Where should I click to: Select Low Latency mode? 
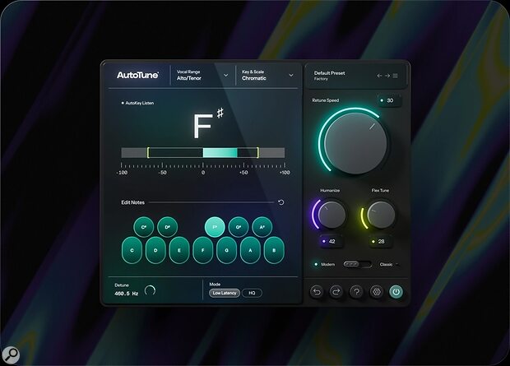(225, 293)
